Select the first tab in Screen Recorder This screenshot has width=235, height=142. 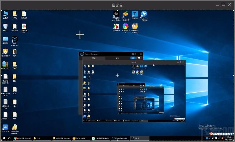tap(94, 58)
